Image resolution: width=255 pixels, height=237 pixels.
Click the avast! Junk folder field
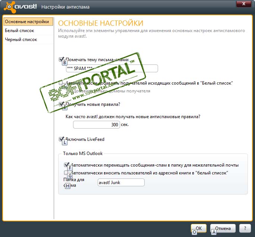pos(121,182)
